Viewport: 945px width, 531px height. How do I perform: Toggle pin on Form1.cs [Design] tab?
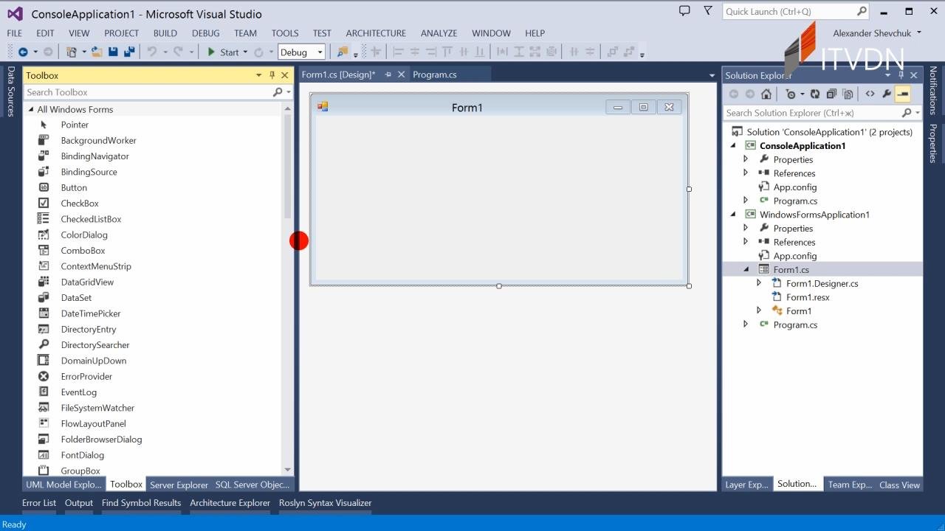[388, 74]
